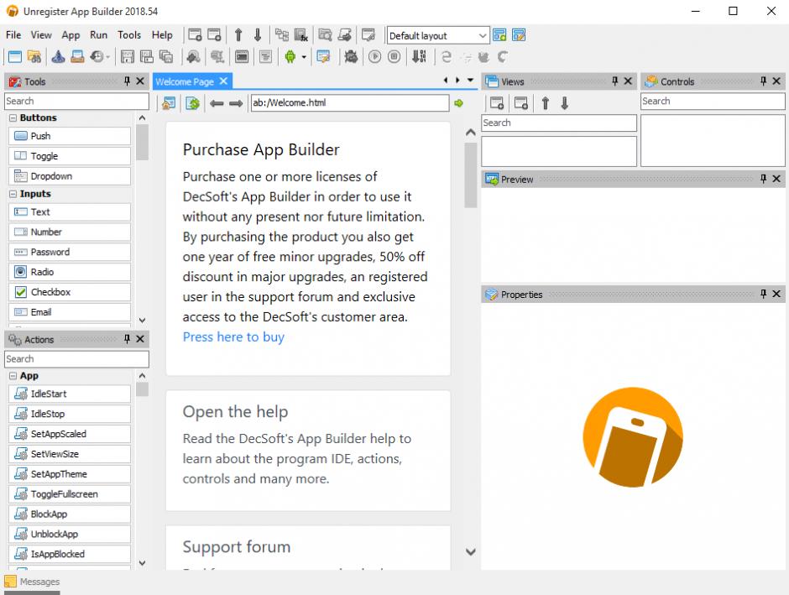
Task: Close the Welcome Page tab
Action: point(223,81)
